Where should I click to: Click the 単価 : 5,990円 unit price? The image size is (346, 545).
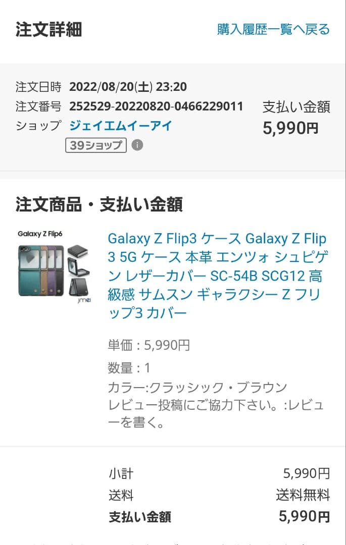[149, 345]
